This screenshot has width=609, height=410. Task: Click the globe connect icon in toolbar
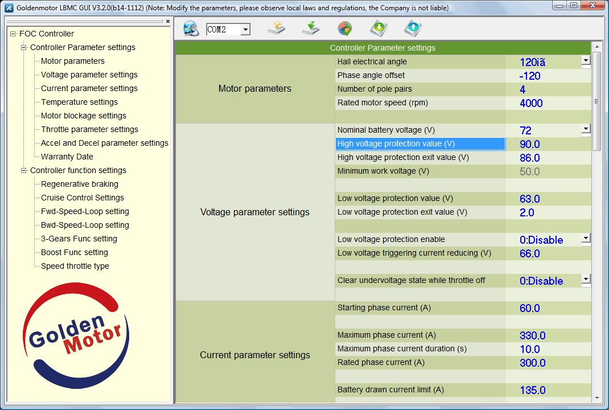(x=191, y=28)
